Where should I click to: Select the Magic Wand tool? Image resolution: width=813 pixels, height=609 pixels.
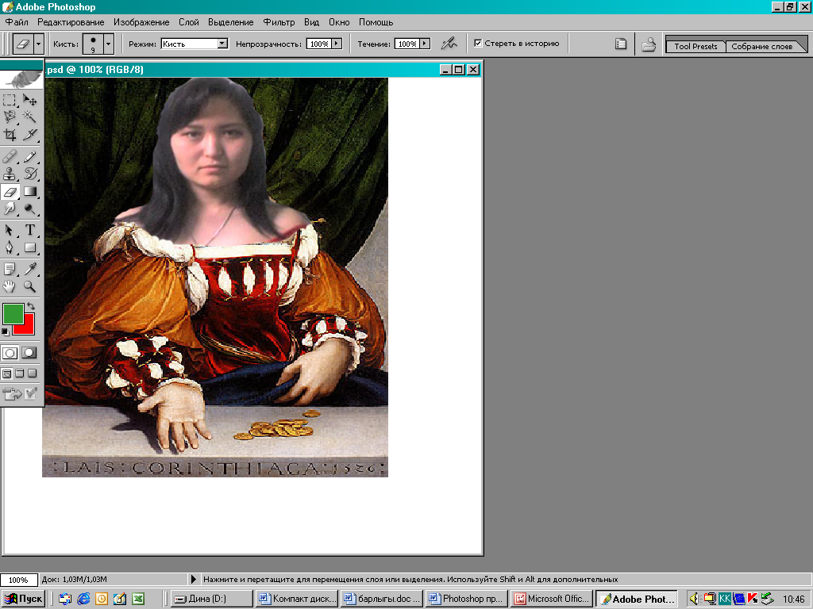(x=30, y=117)
